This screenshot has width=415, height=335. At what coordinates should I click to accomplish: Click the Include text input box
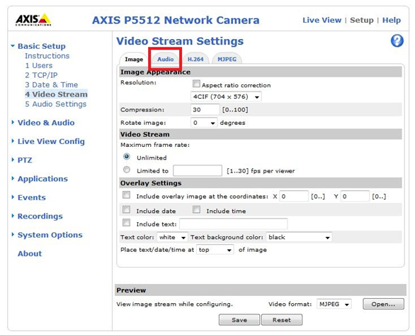tap(233, 224)
